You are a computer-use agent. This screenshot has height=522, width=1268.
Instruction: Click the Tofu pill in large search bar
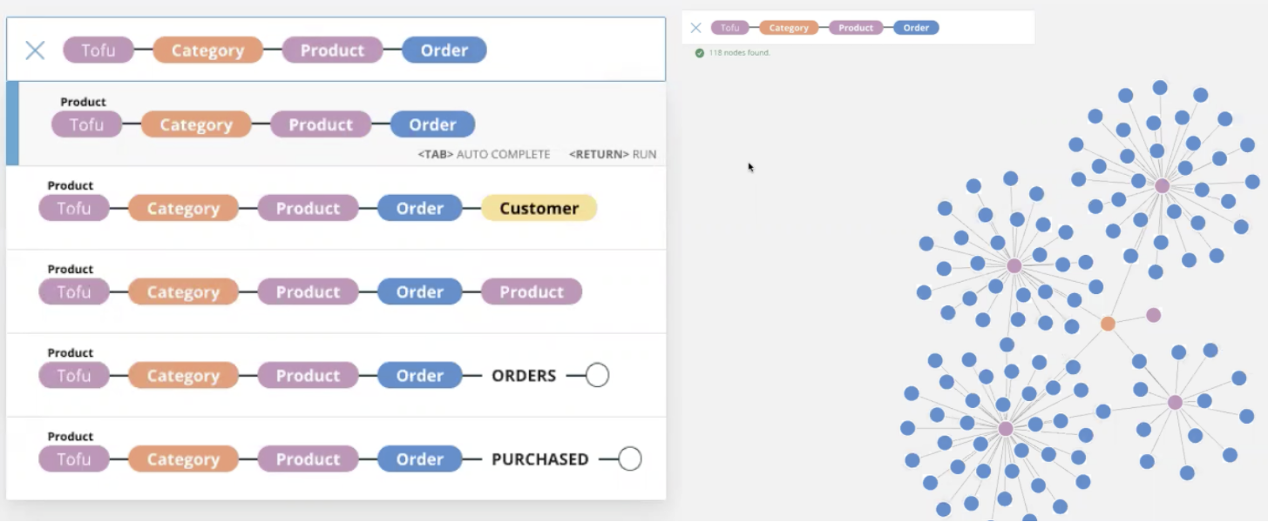98,50
